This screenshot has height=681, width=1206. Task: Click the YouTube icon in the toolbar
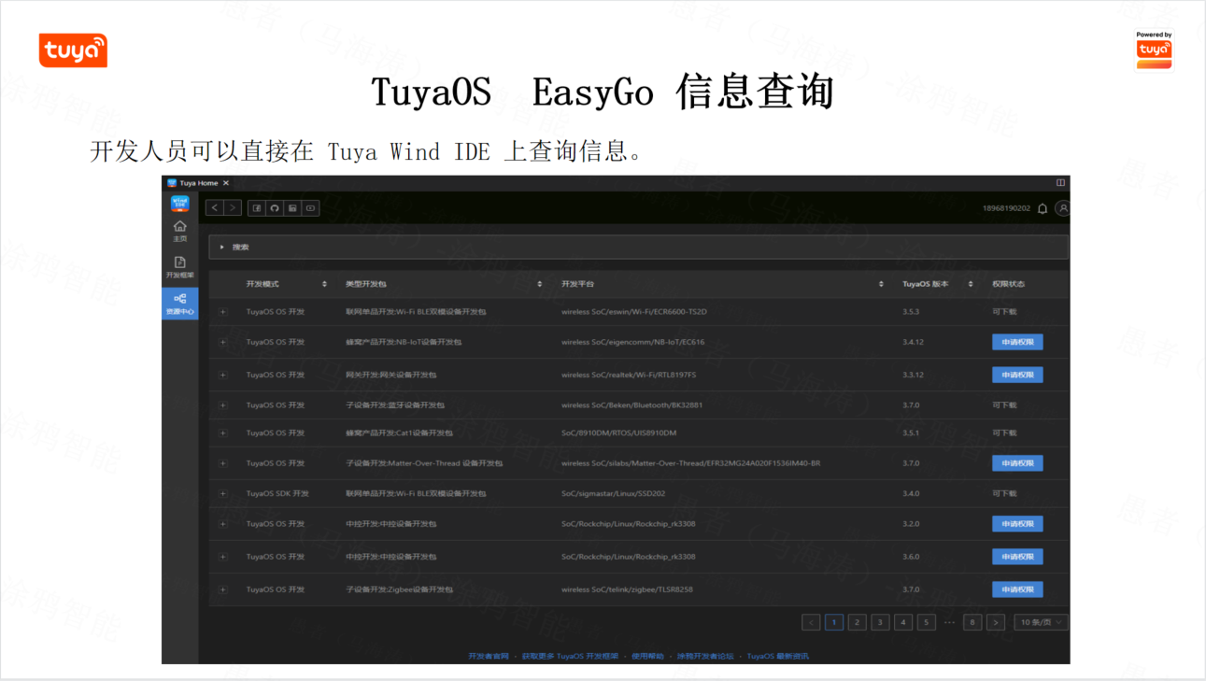[x=310, y=207]
